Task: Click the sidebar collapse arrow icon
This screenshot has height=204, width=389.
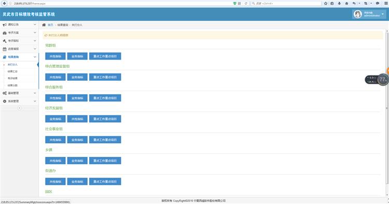Action: [19, 108]
